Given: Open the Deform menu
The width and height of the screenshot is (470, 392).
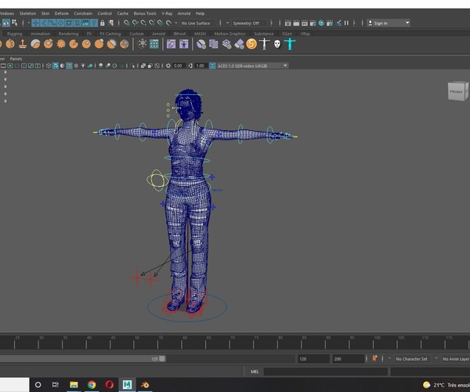Looking at the screenshot, I should (x=61, y=13).
